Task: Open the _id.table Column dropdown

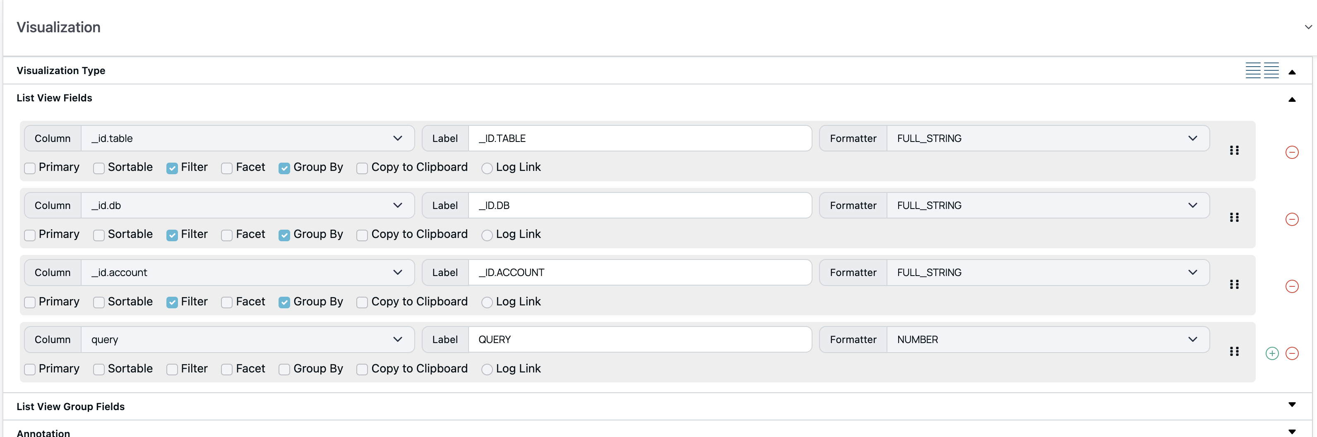Action: [248, 139]
